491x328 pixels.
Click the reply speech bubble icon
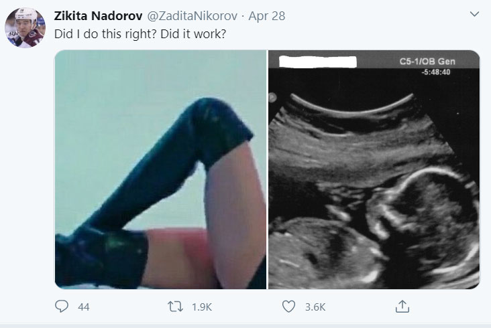point(60,307)
